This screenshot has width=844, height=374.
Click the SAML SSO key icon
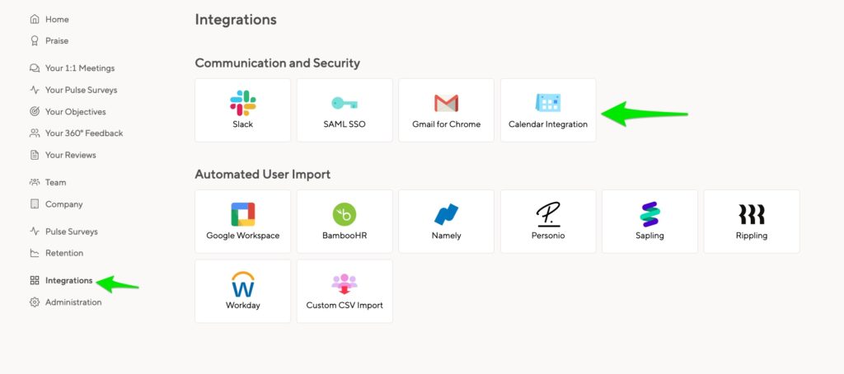pyautogui.click(x=345, y=103)
